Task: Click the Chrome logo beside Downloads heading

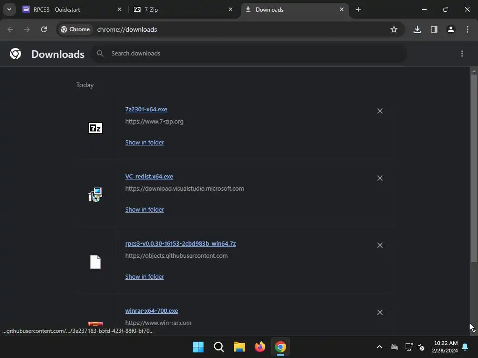Action: pyautogui.click(x=15, y=54)
